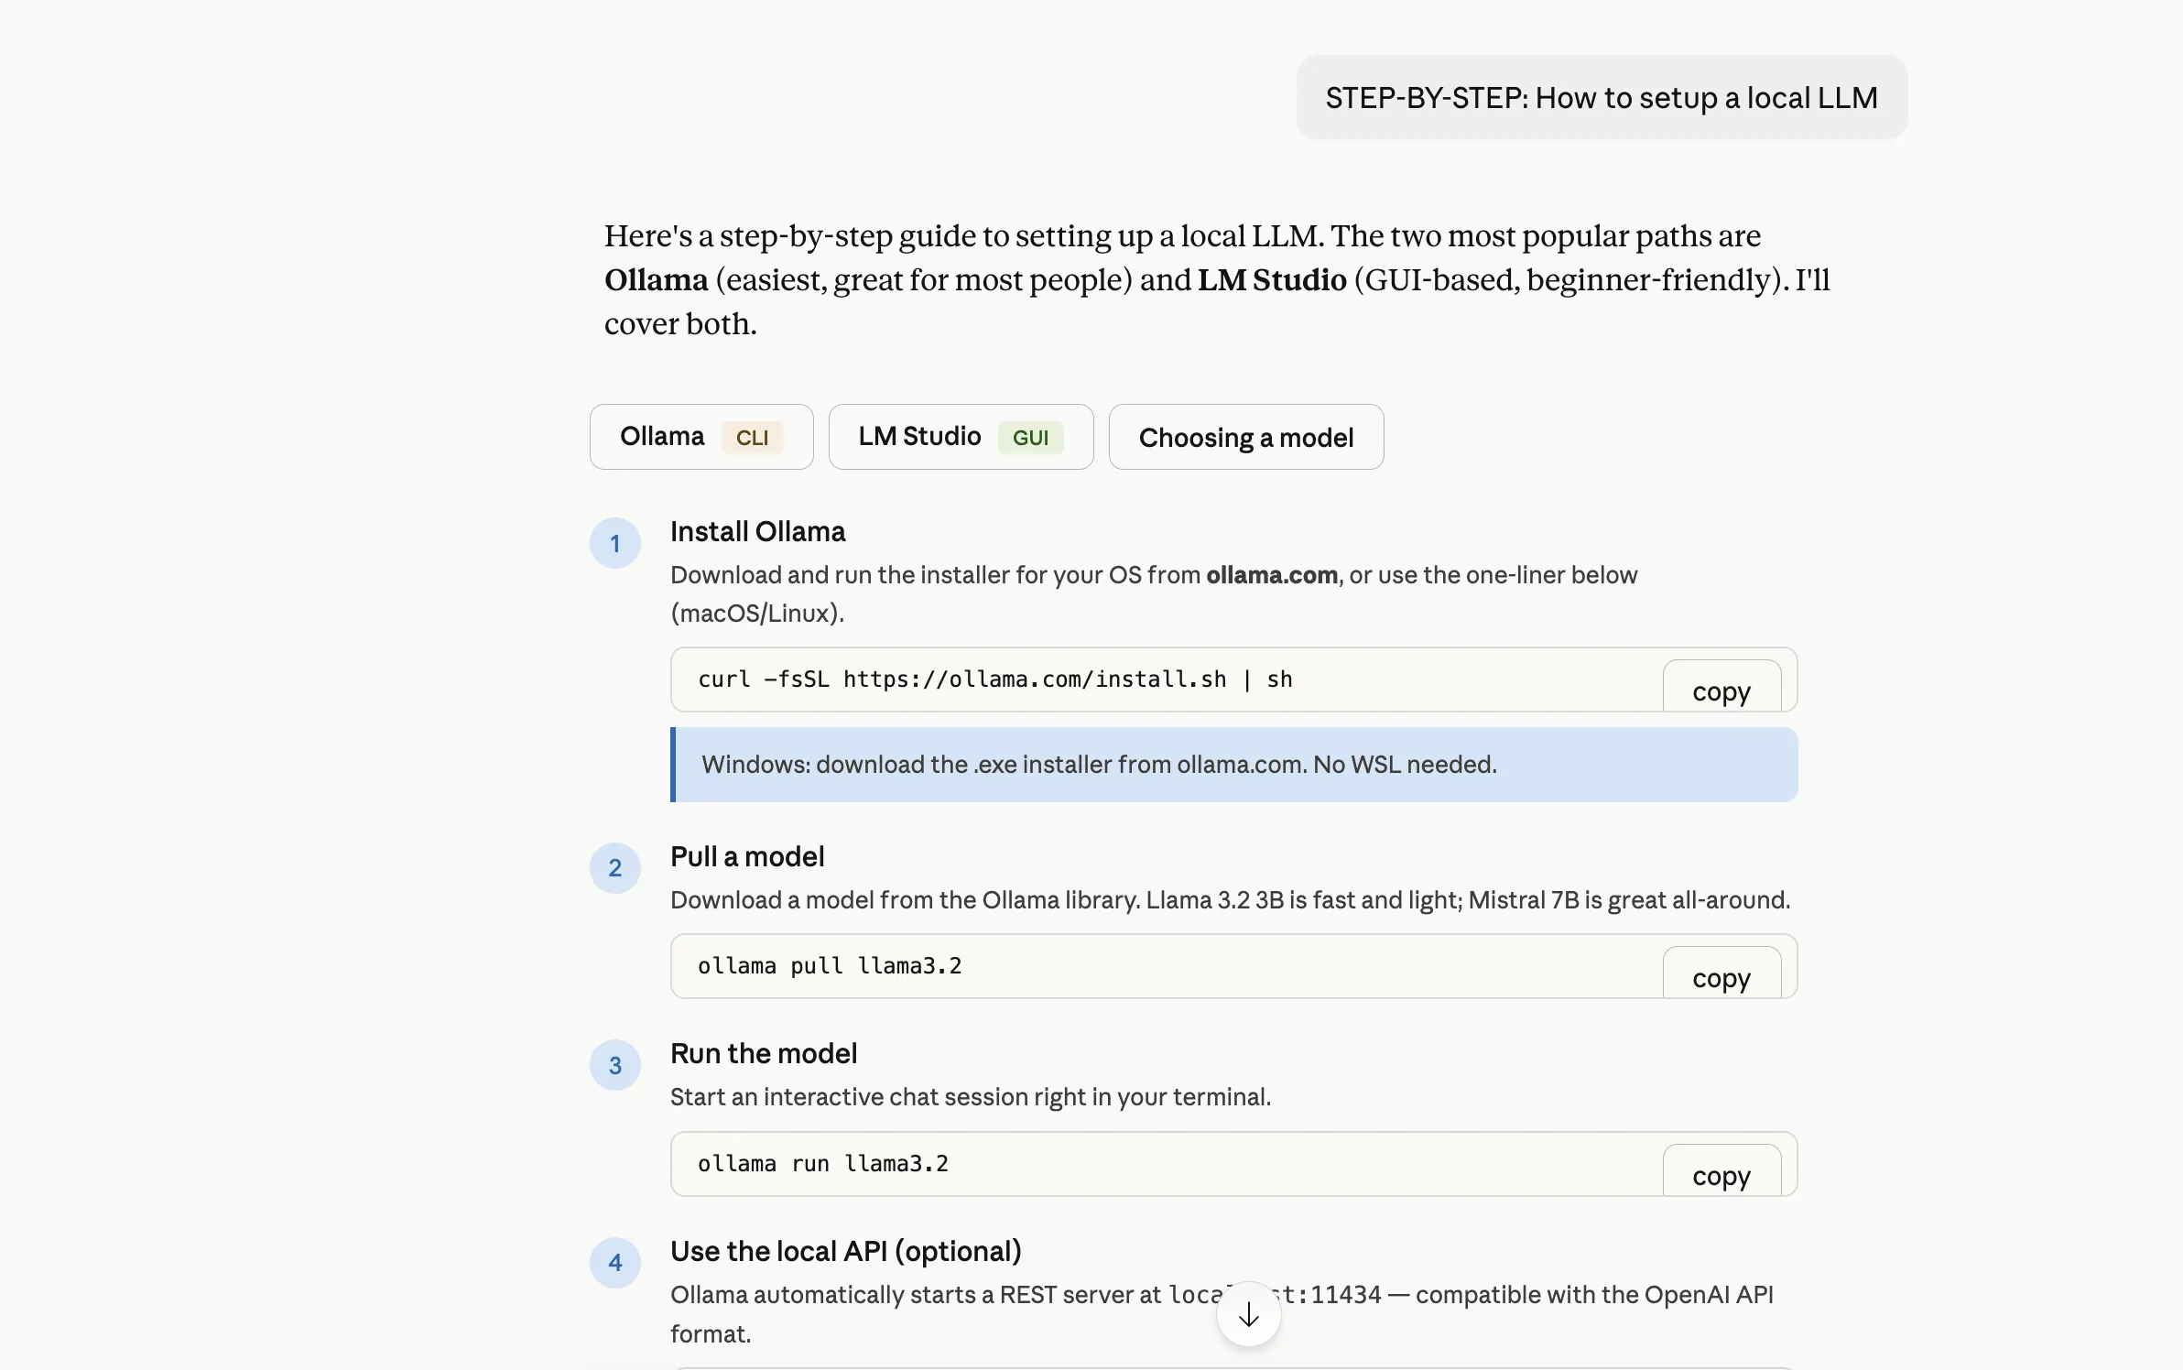The height and width of the screenshot is (1370, 2183).
Task: Click the STEP-BY-STEP user message bubble
Action: point(1602,97)
